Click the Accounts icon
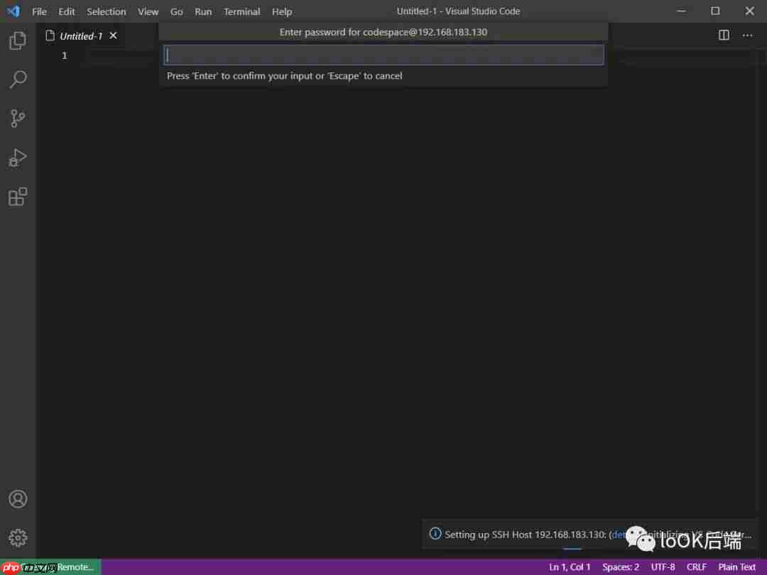 pyautogui.click(x=17, y=499)
